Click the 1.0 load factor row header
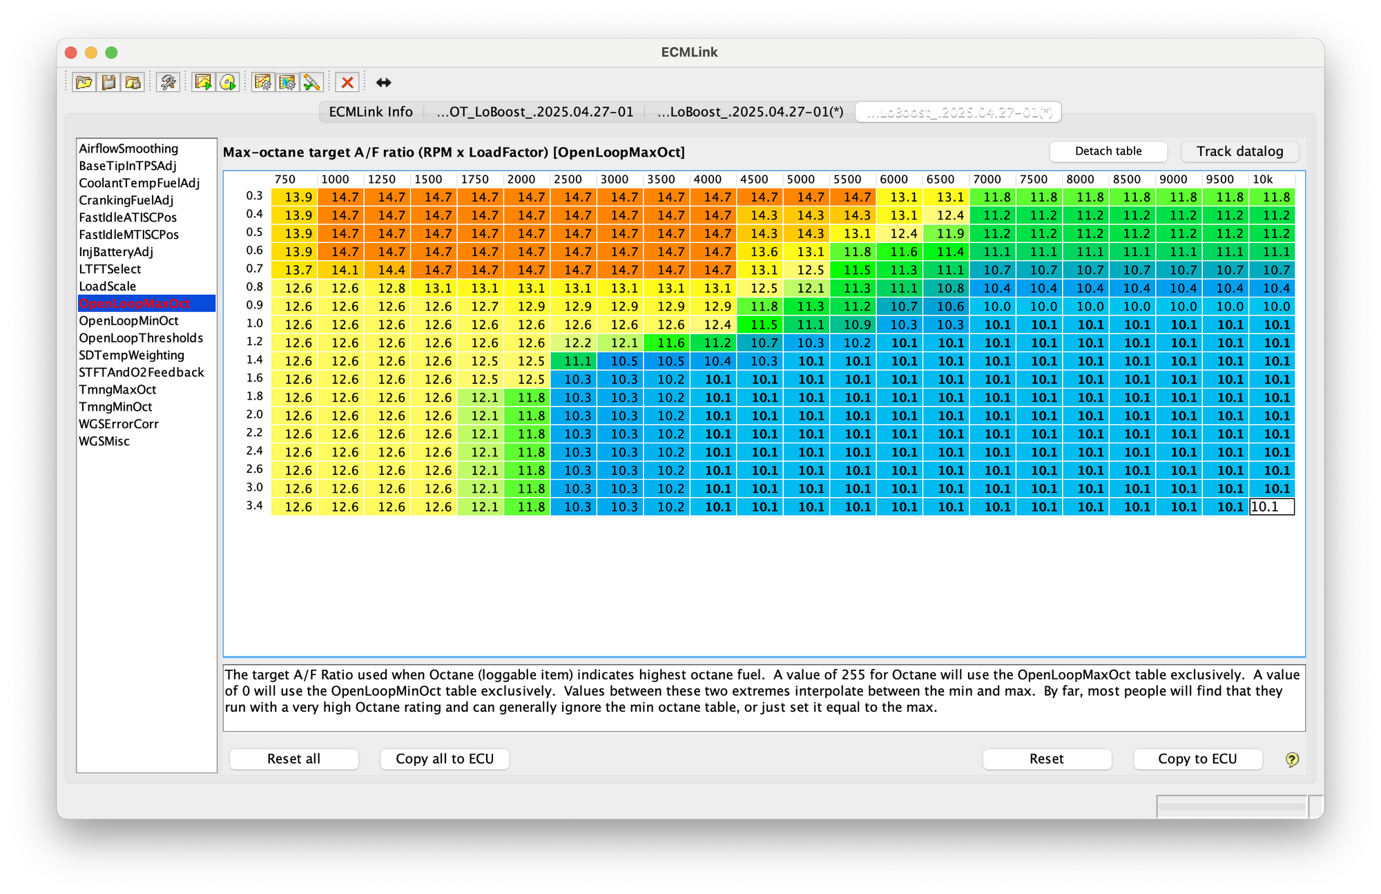 click(x=255, y=324)
